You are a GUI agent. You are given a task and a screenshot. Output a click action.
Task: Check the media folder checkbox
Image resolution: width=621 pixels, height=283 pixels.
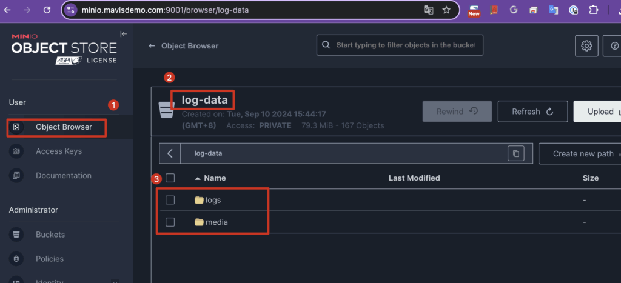coord(170,222)
